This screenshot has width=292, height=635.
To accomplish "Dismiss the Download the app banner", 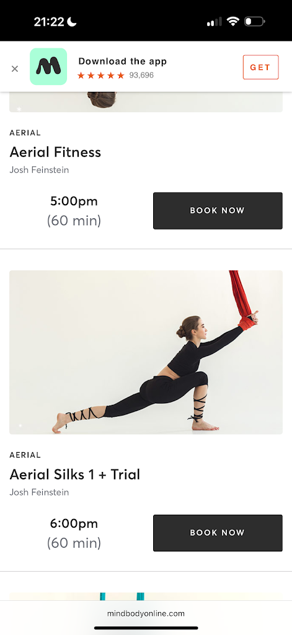I will (15, 68).
